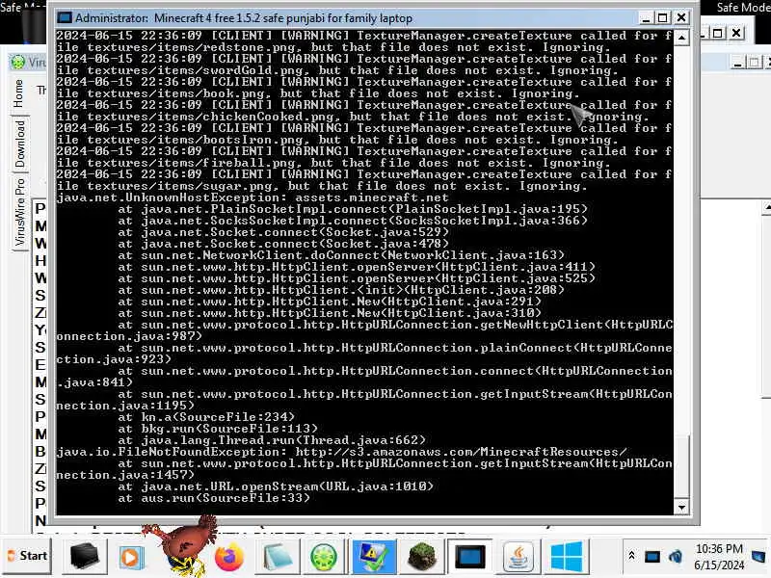This screenshot has height=578, width=771.
Task: Click the aus.run(SourceFile:33) line
Action: click(214, 498)
